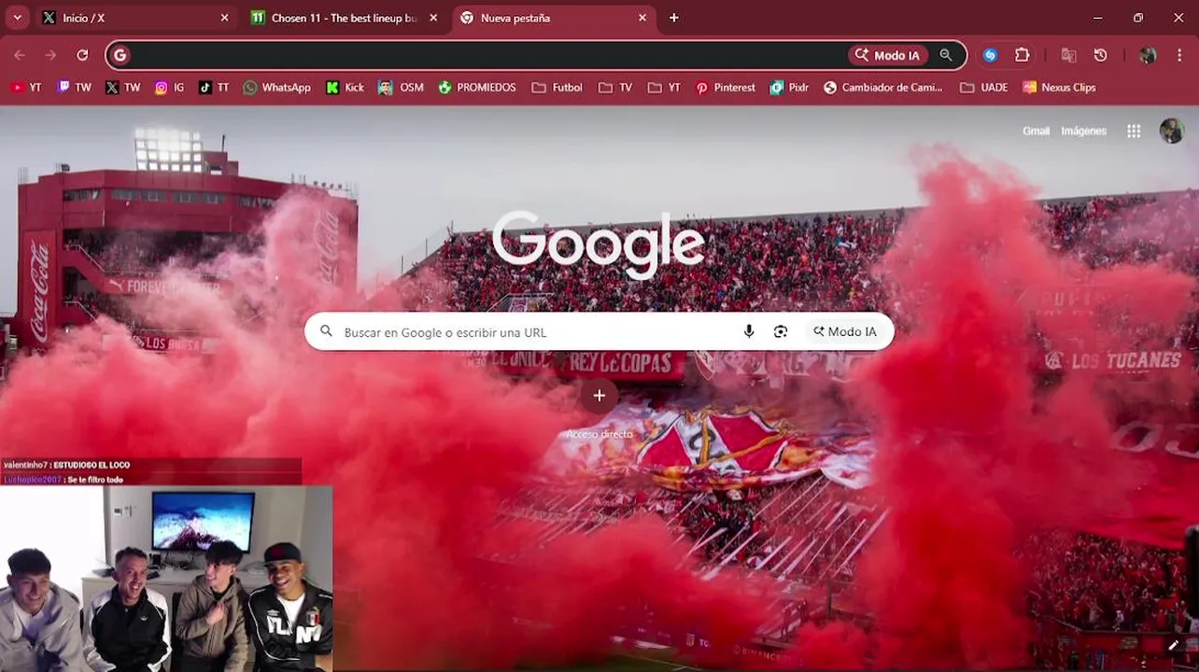Image resolution: width=1199 pixels, height=672 pixels.
Task: Click the webcam overlay video
Action: [x=166, y=579]
